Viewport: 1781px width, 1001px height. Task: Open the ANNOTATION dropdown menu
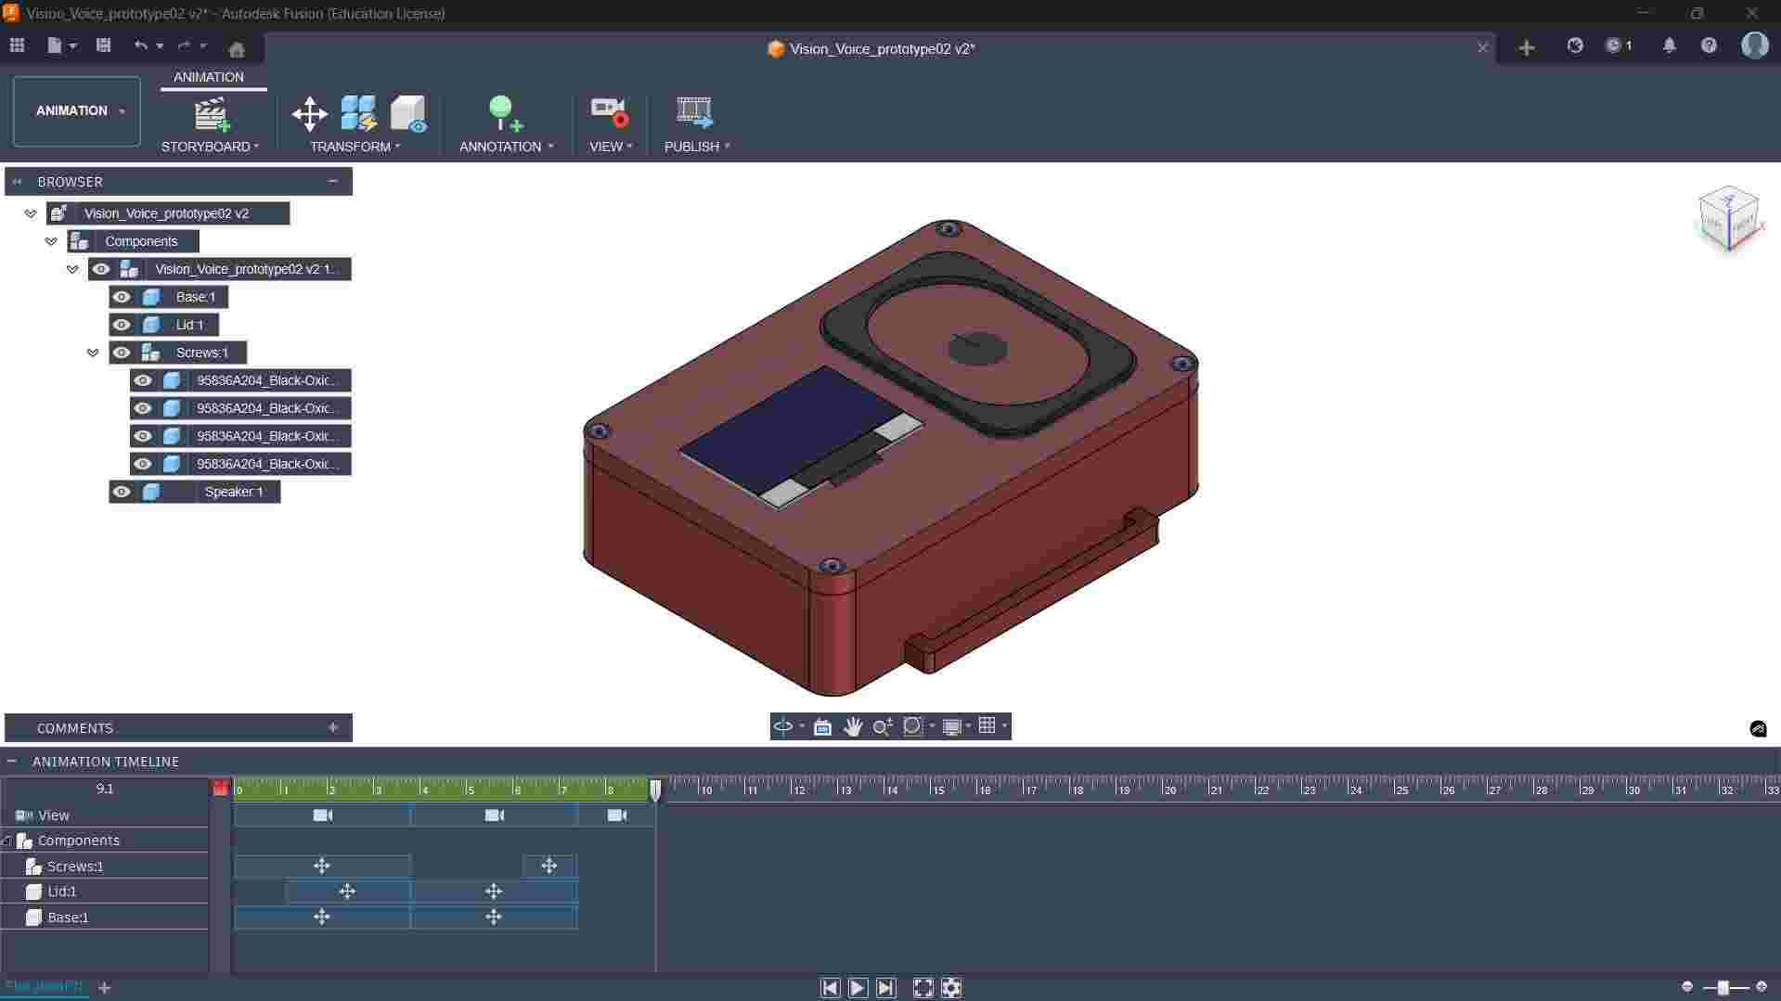pyautogui.click(x=507, y=147)
